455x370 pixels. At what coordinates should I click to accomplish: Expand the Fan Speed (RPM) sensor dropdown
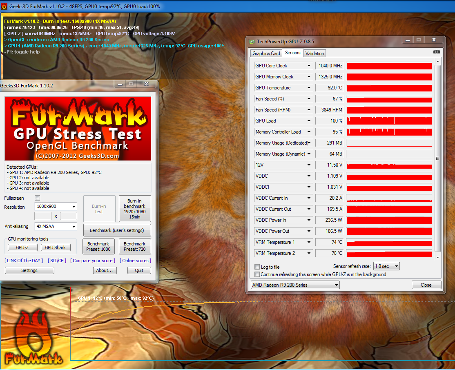309,110
